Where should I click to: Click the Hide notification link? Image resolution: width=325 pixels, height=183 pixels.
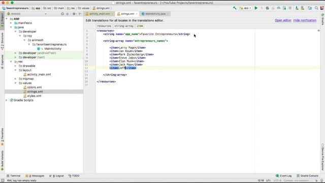(305, 20)
